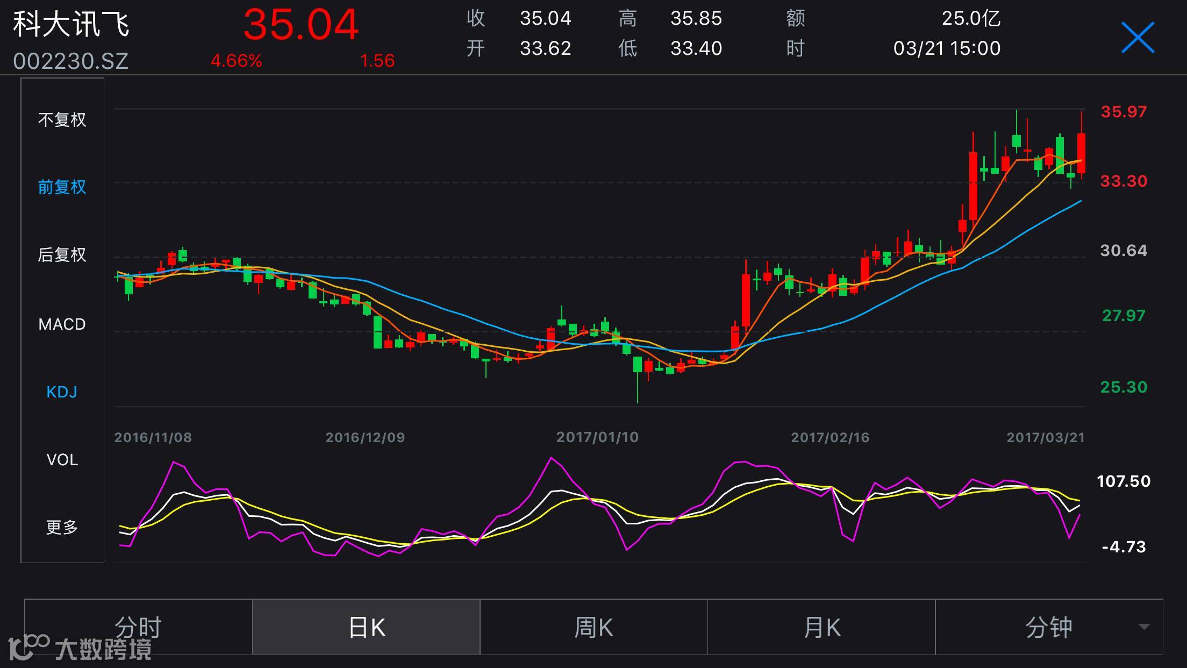Click the 35.97 price axis label

[x=1124, y=112]
